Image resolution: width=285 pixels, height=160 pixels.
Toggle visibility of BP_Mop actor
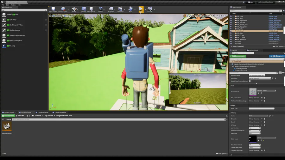point(231,18)
